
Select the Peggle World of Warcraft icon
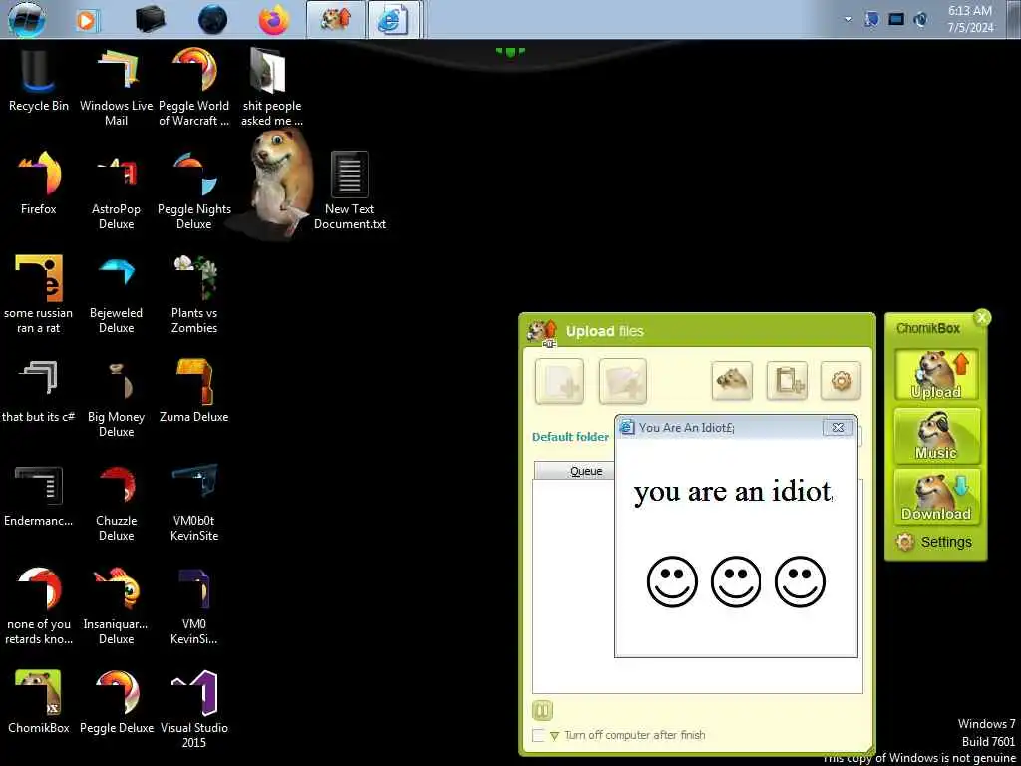(x=194, y=87)
